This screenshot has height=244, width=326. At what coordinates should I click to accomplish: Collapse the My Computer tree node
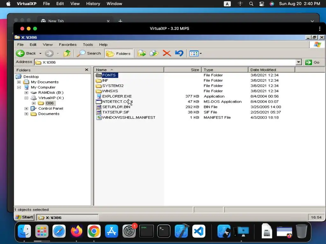[19, 87]
